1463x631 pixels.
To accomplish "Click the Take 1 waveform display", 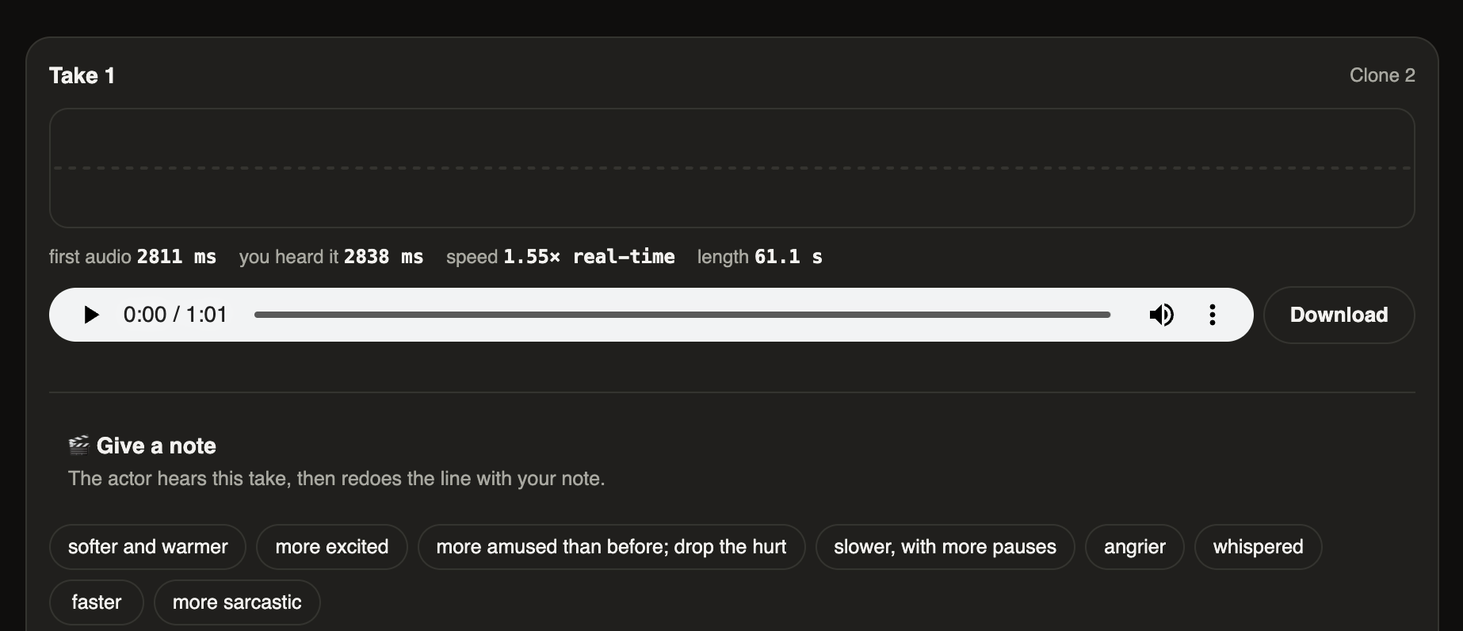I will [731, 168].
